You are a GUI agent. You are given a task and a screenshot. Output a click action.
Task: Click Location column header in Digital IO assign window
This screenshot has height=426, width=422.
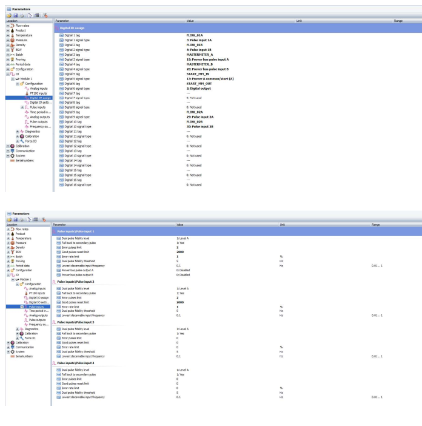click(28, 21)
